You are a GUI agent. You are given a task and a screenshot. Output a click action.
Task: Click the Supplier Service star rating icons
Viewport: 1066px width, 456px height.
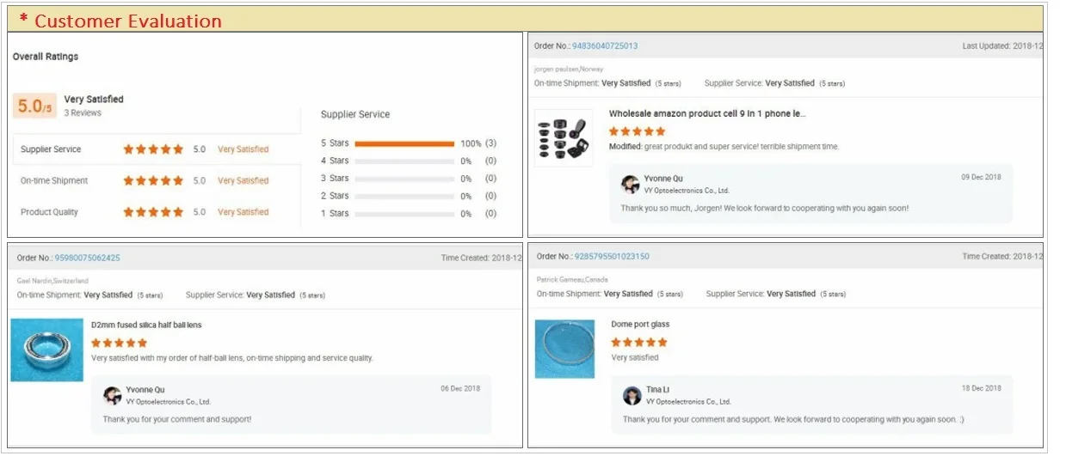(153, 149)
